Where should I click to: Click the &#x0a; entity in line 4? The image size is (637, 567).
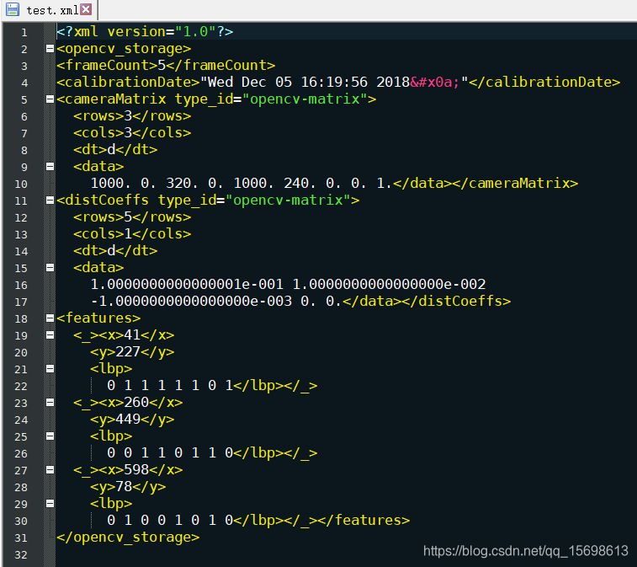435,83
